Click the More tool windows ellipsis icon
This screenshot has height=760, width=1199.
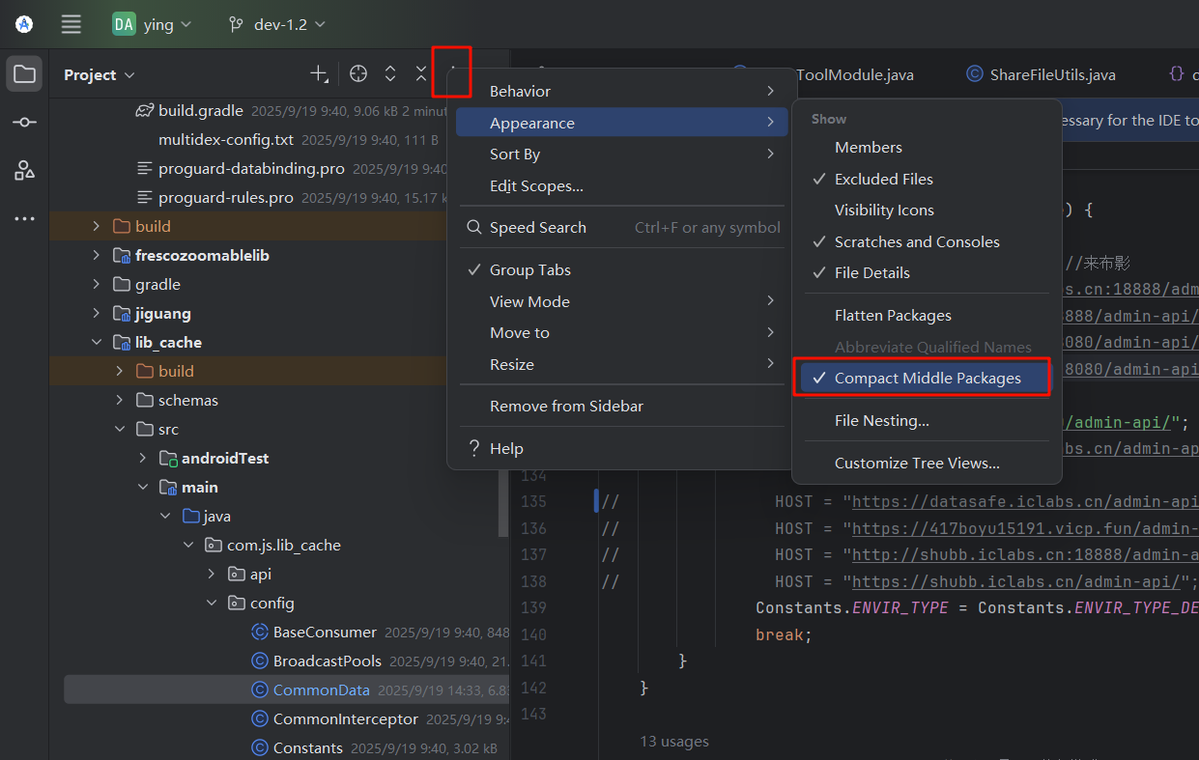pos(24,219)
